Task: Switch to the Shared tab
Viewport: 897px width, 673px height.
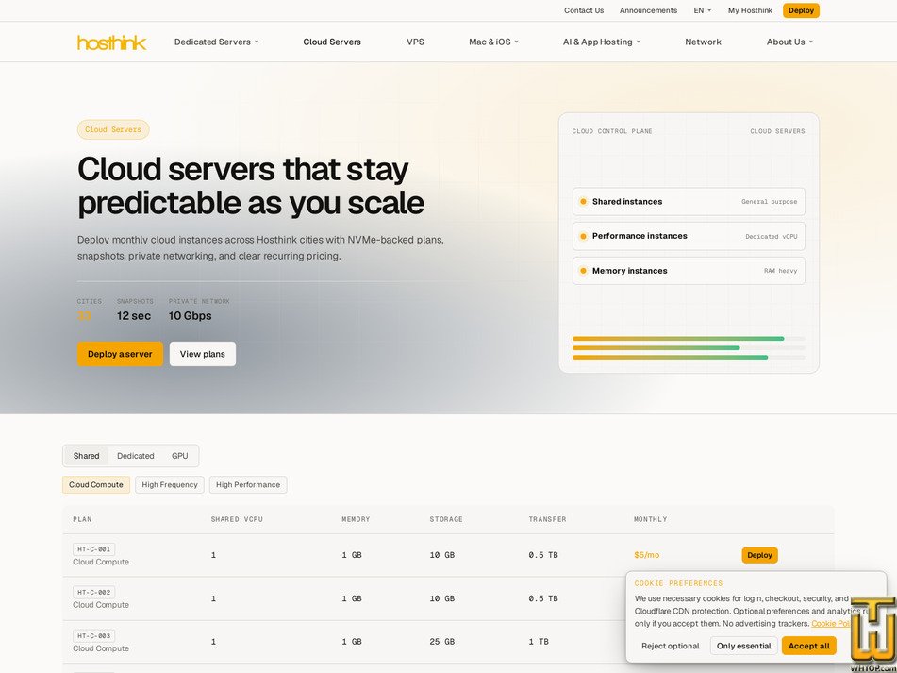Action: (x=87, y=456)
